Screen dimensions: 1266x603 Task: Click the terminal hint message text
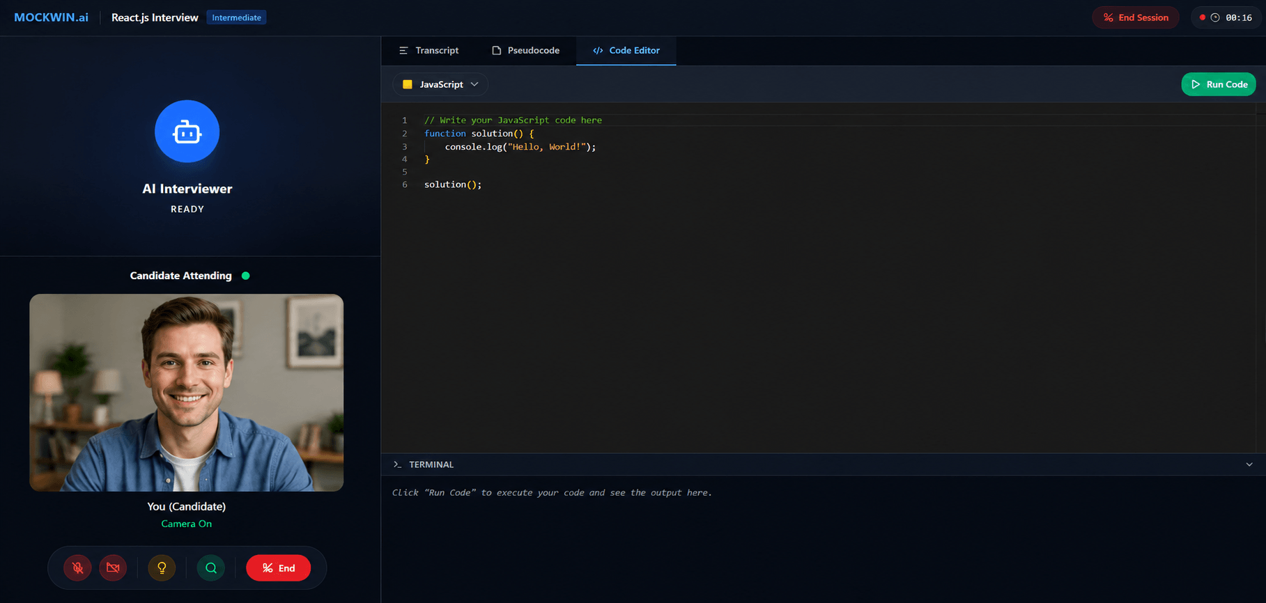(552, 492)
